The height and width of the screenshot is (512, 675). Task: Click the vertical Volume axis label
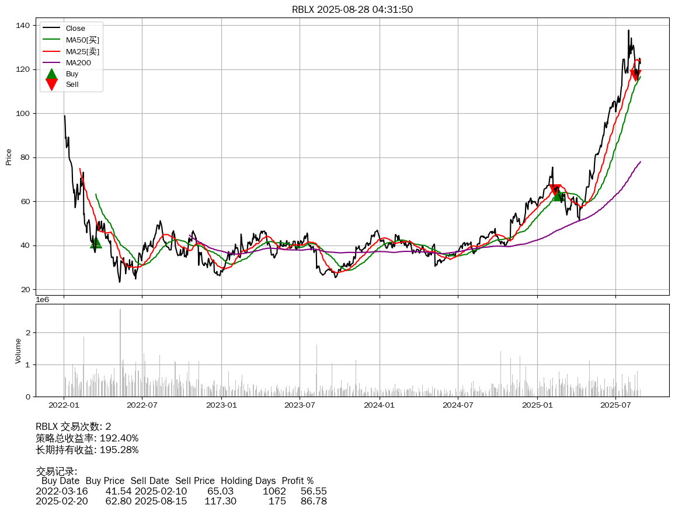point(18,350)
